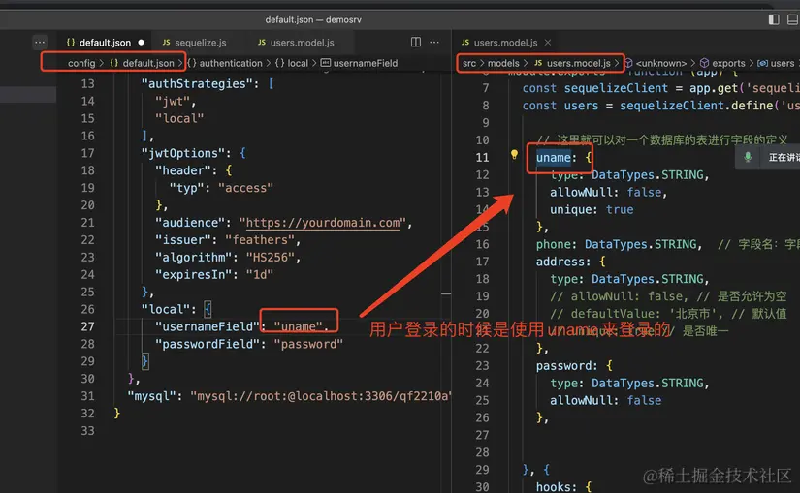Screen dimensions: 800x493
Task: Open the sequelize.js tab
Action: click(194, 43)
